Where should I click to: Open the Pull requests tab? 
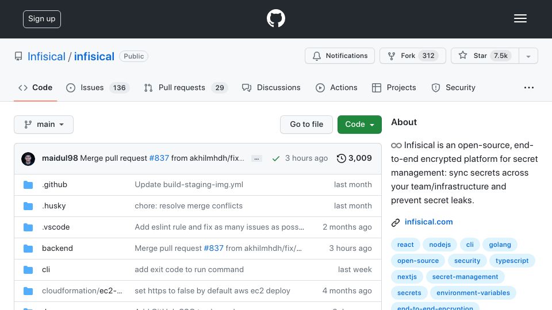(x=186, y=87)
